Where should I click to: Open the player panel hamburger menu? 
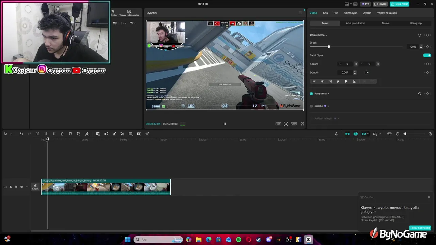pos(300,13)
